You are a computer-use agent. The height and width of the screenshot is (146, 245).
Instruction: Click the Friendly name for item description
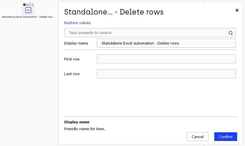tap(85, 129)
